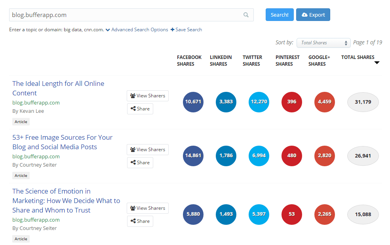Click Pinterest shares bubble 53
Image resolution: width=390 pixels, height=245 pixels.
(292, 215)
